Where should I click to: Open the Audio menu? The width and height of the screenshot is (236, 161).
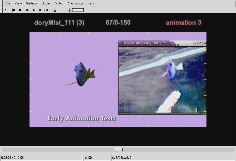coord(46,3)
